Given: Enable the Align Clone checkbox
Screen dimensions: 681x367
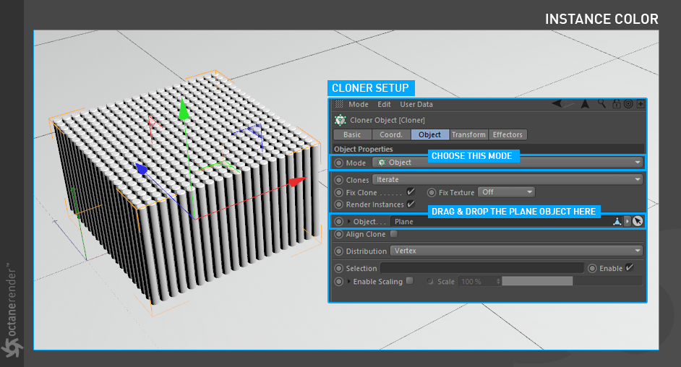Looking at the screenshot, I should 394,234.
